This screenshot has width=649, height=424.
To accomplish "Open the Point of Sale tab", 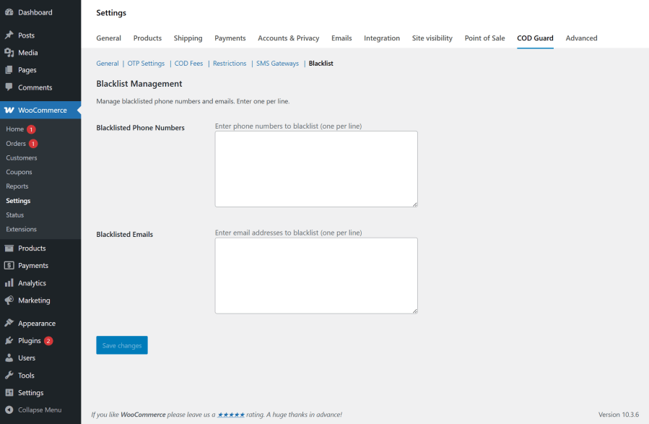I will [x=484, y=38].
